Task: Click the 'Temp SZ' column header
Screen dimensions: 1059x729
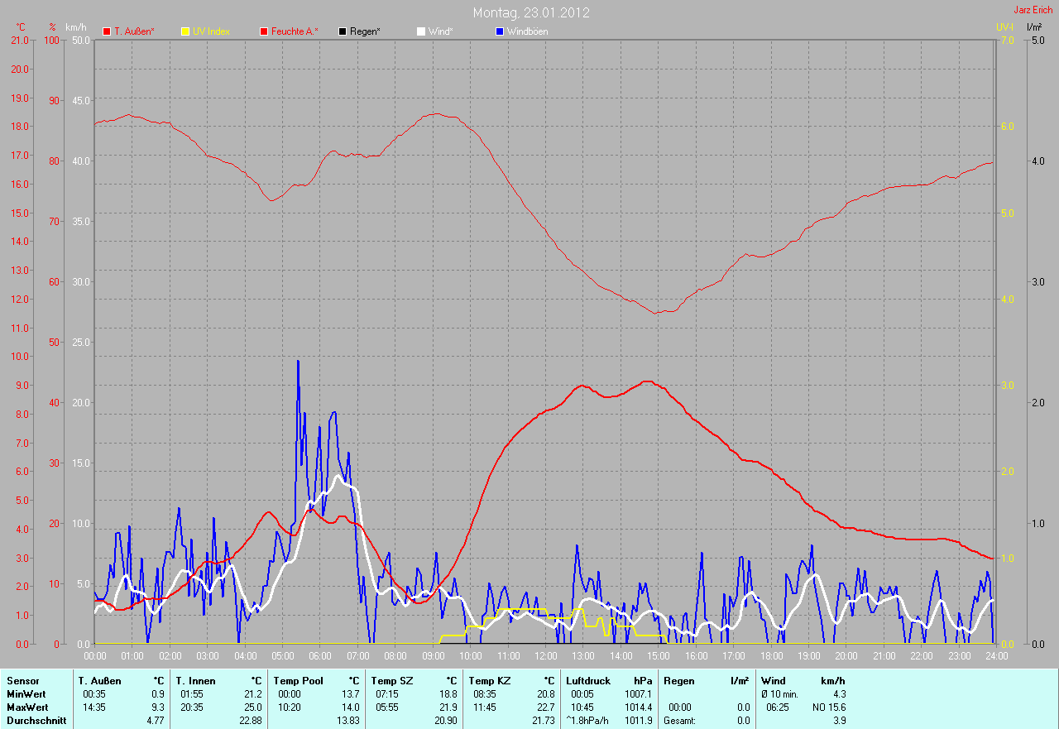Action: pyautogui.click(x=392, y=680)
